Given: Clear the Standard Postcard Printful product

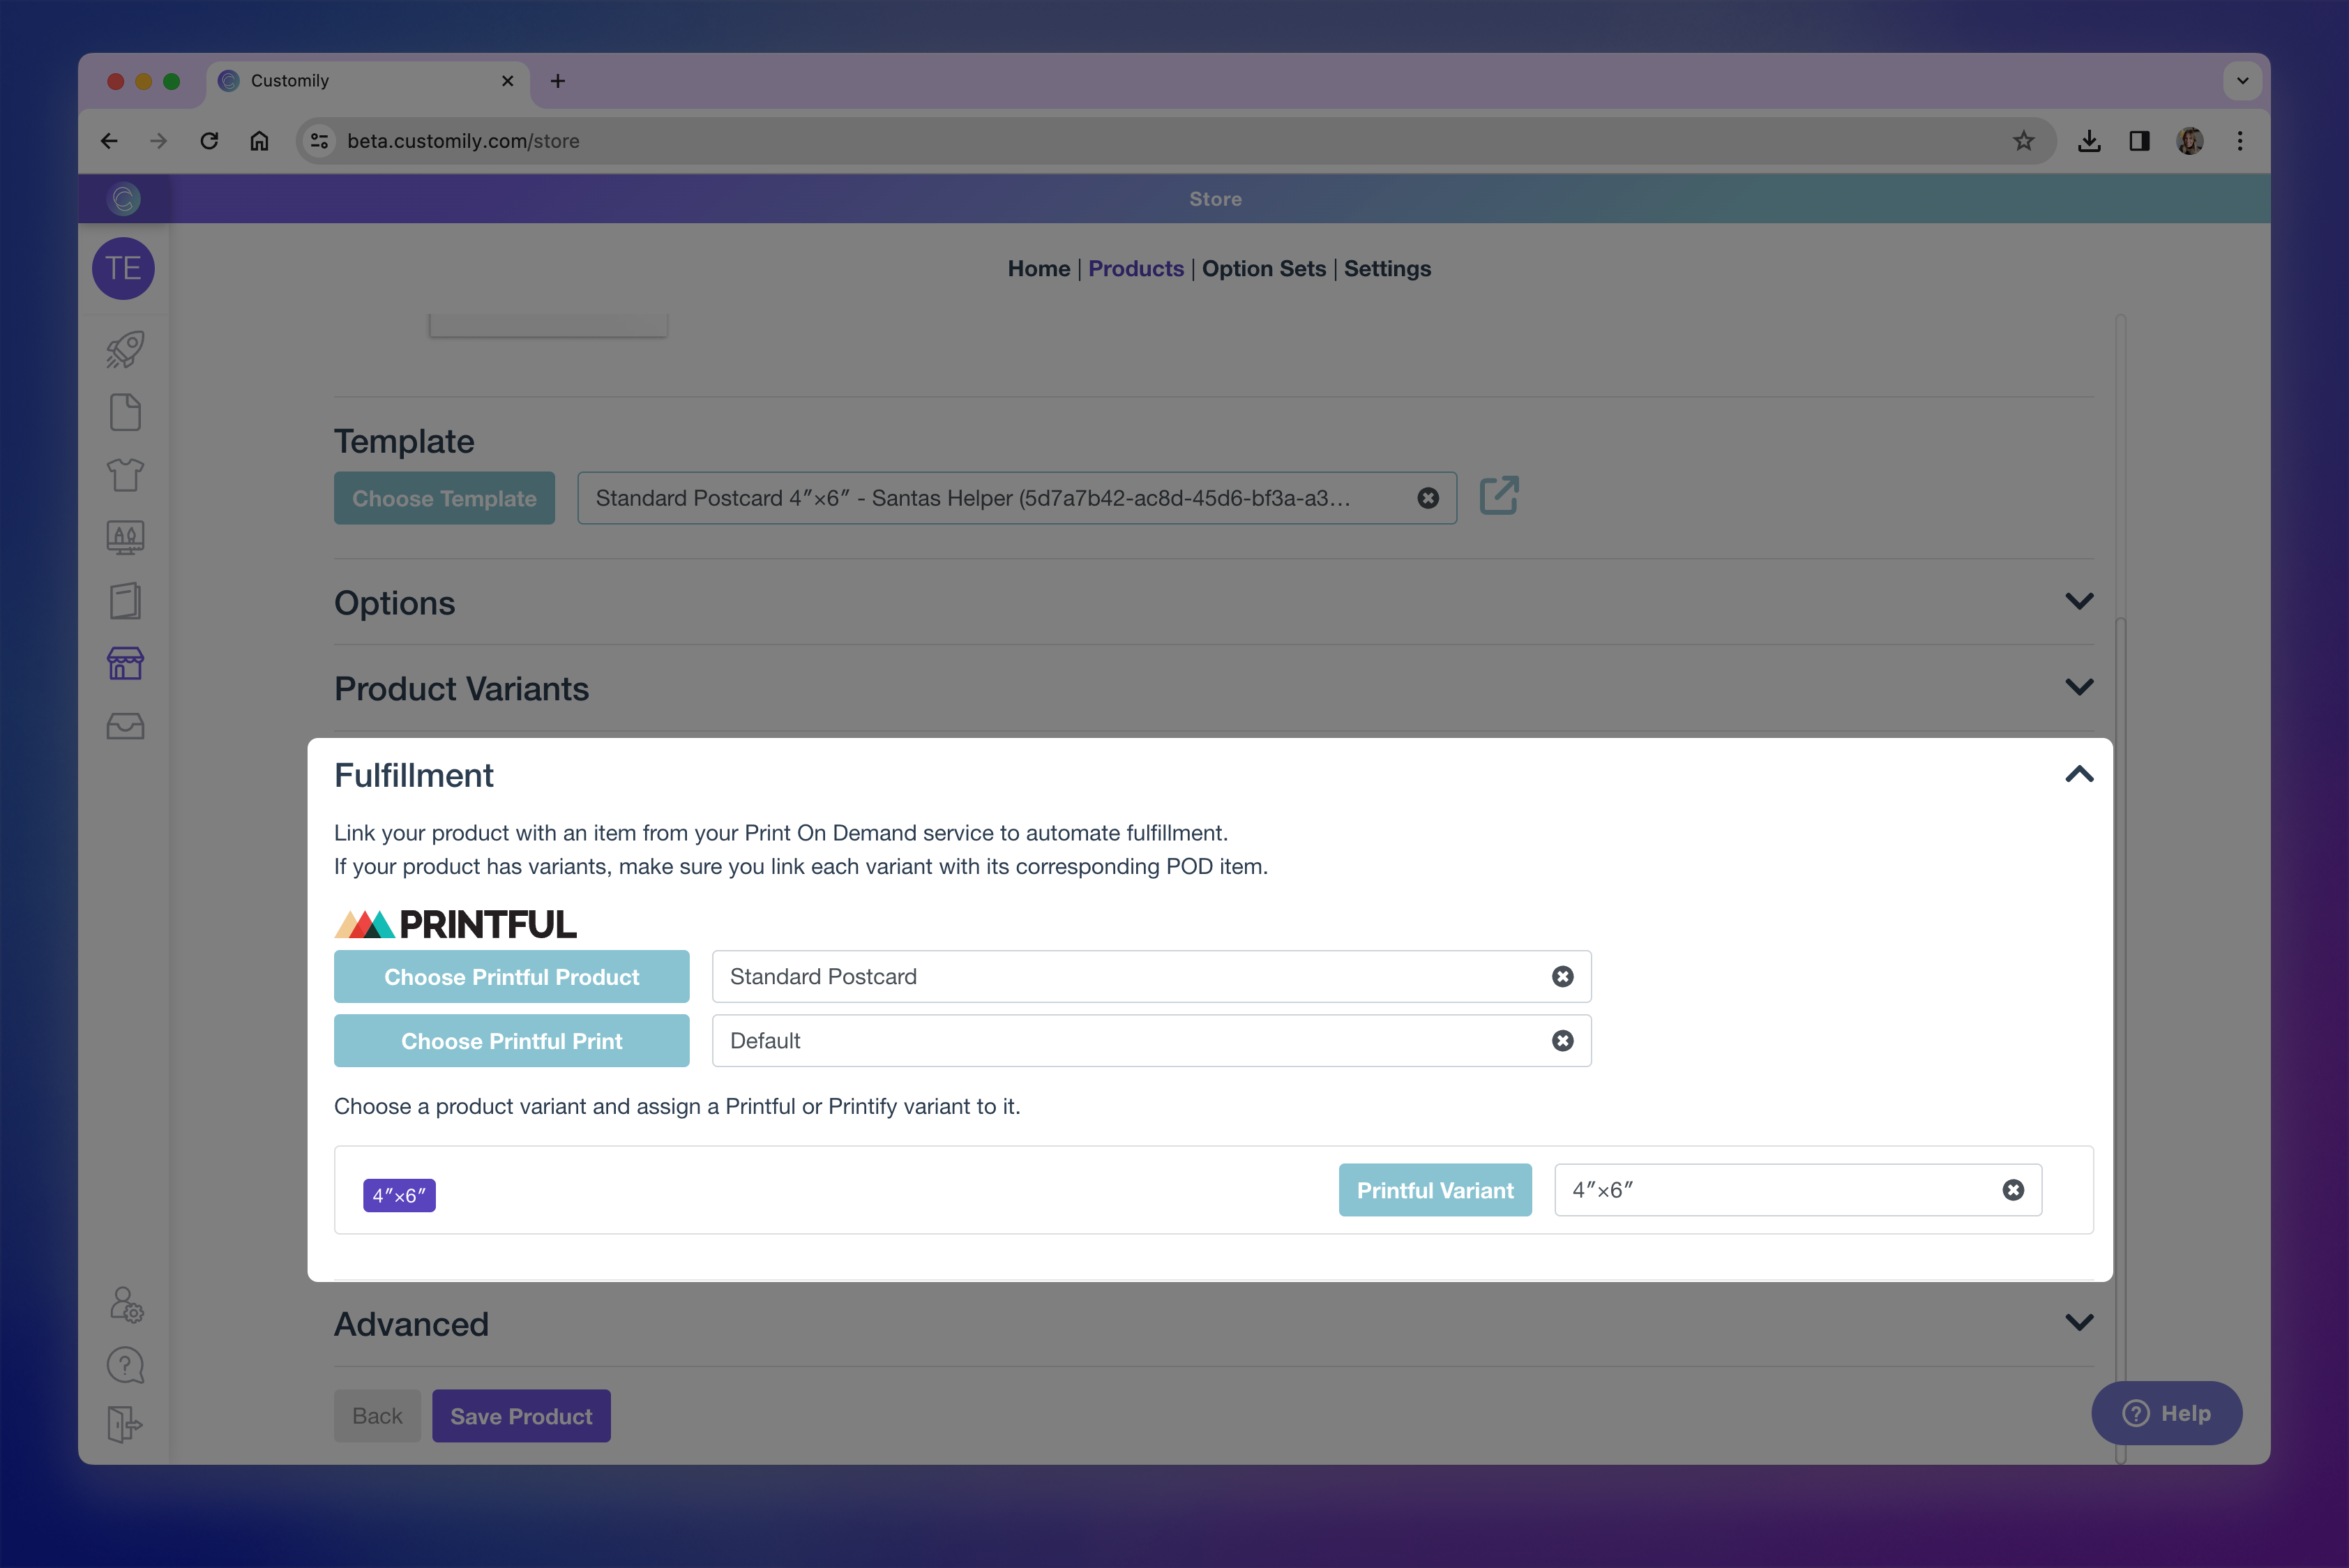Looking at the screenshot, I should (x=1562, y=977).
